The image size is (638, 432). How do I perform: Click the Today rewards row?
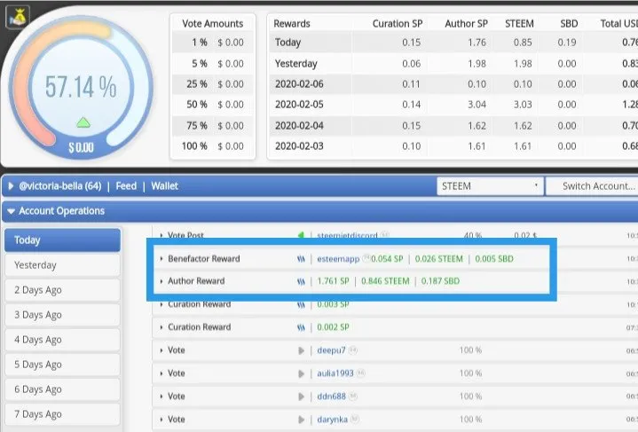(453, 43)
